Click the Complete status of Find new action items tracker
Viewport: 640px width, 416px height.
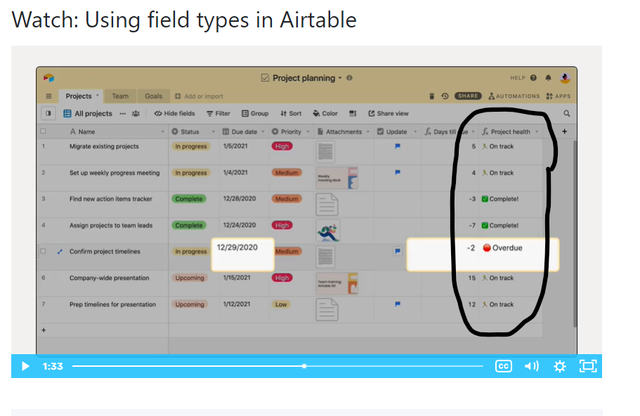(189, 199)
